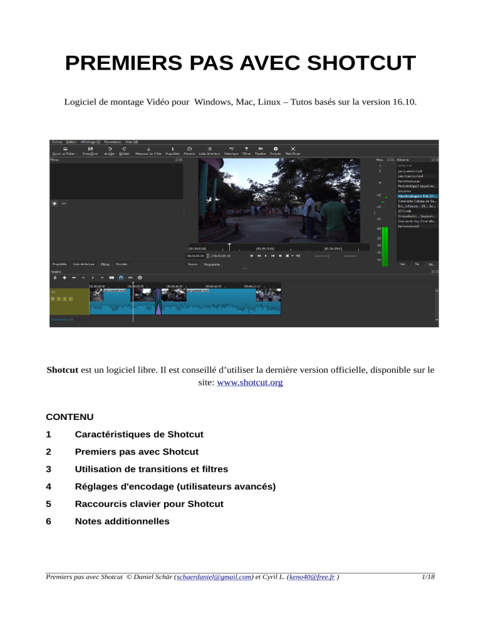Image resolution: width=481 pixels, height=623 pixels.
Task: Switch to the Programme tab
Action: 211,264
